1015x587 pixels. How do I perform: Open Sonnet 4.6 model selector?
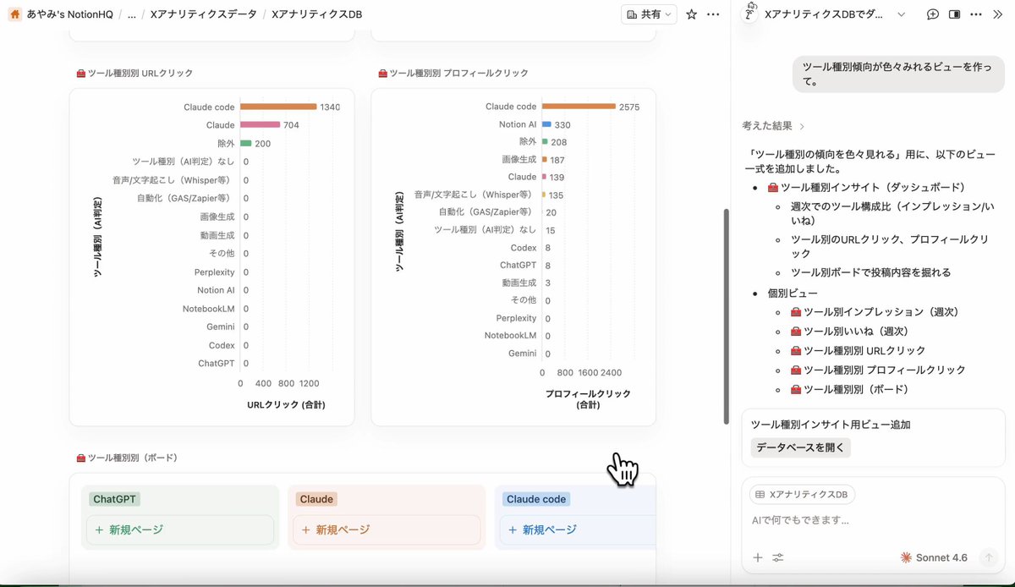coord(934,557)
